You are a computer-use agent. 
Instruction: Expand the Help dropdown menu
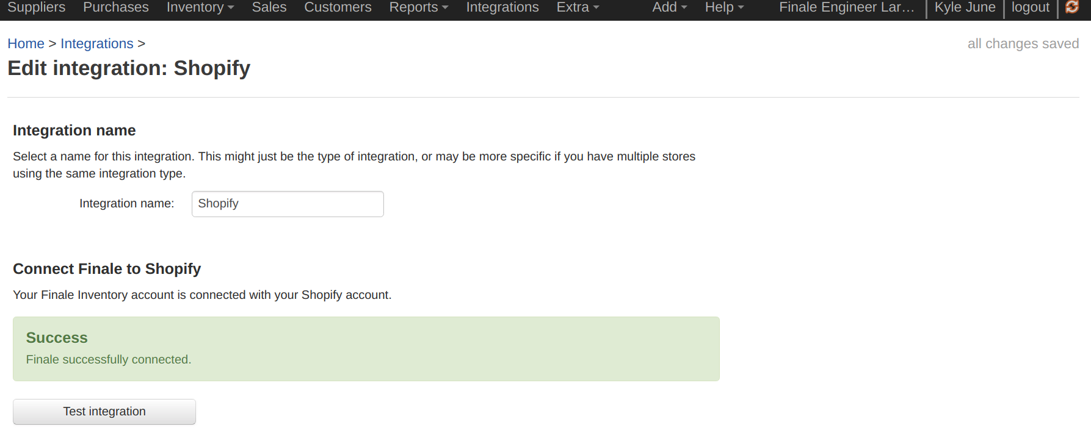pos(724,7)
